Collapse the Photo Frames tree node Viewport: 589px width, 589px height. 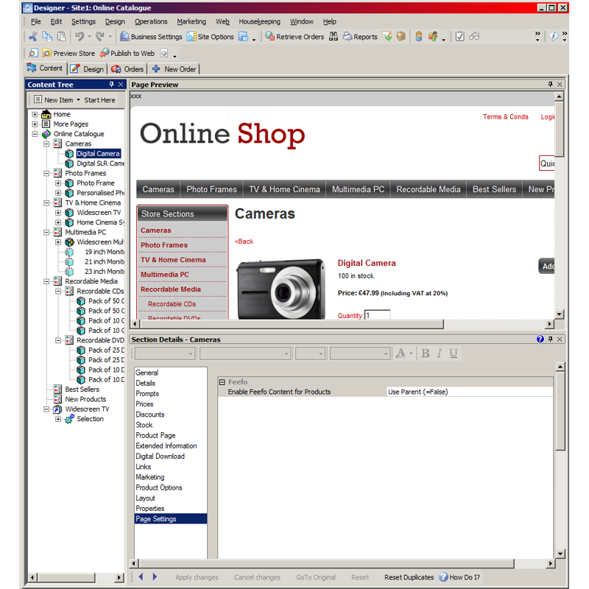pos(46,173)
